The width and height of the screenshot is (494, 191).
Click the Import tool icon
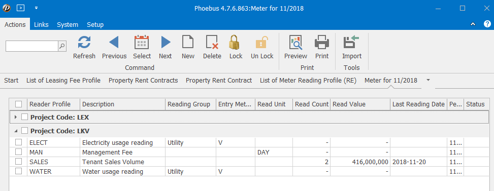351,42
